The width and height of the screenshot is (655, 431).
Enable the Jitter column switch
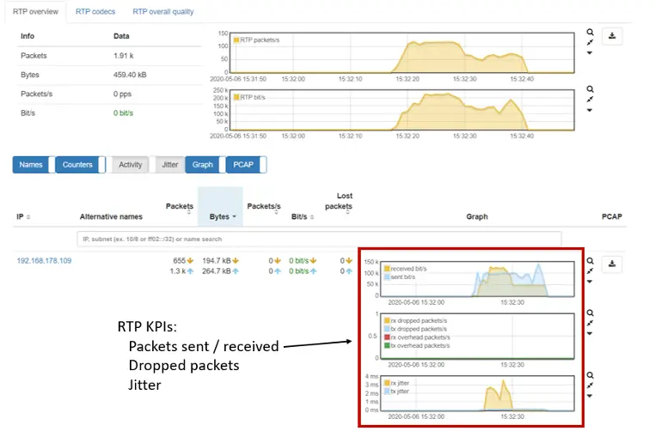[x=167, y=165]
